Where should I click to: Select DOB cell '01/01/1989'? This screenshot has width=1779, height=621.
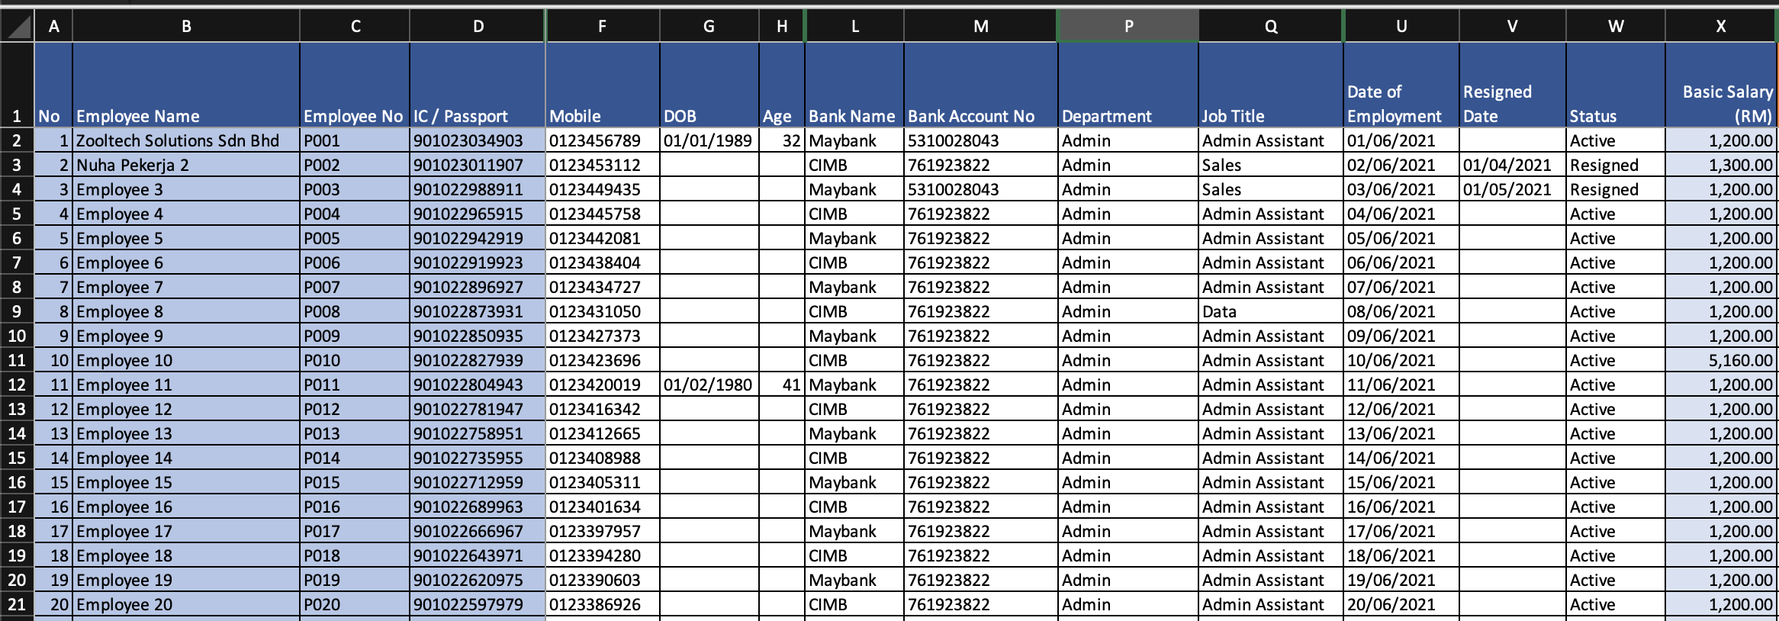click(709, 140)
